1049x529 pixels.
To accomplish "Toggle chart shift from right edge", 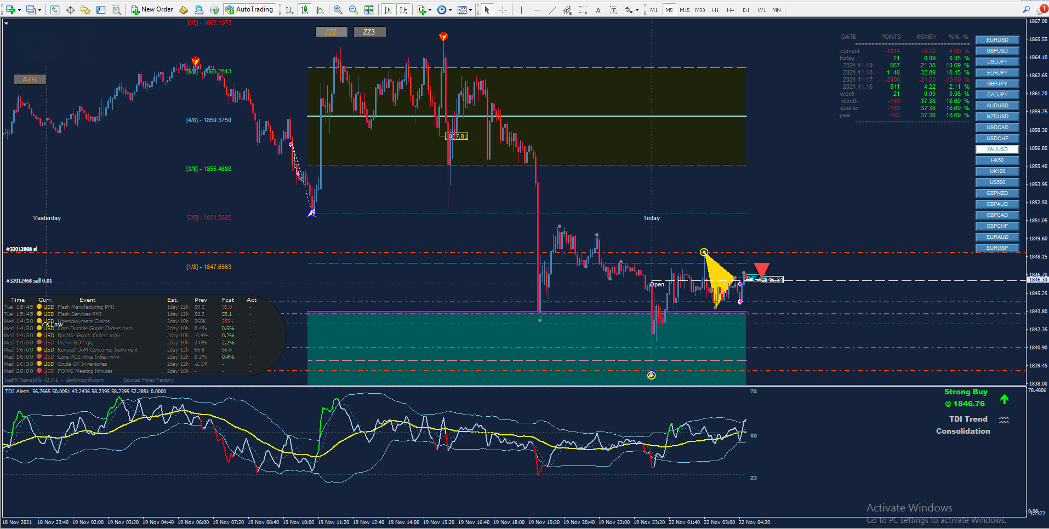I will tap(403, 10).
